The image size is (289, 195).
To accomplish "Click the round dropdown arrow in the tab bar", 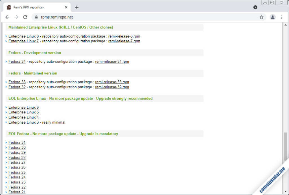I will tap(255, 7).
